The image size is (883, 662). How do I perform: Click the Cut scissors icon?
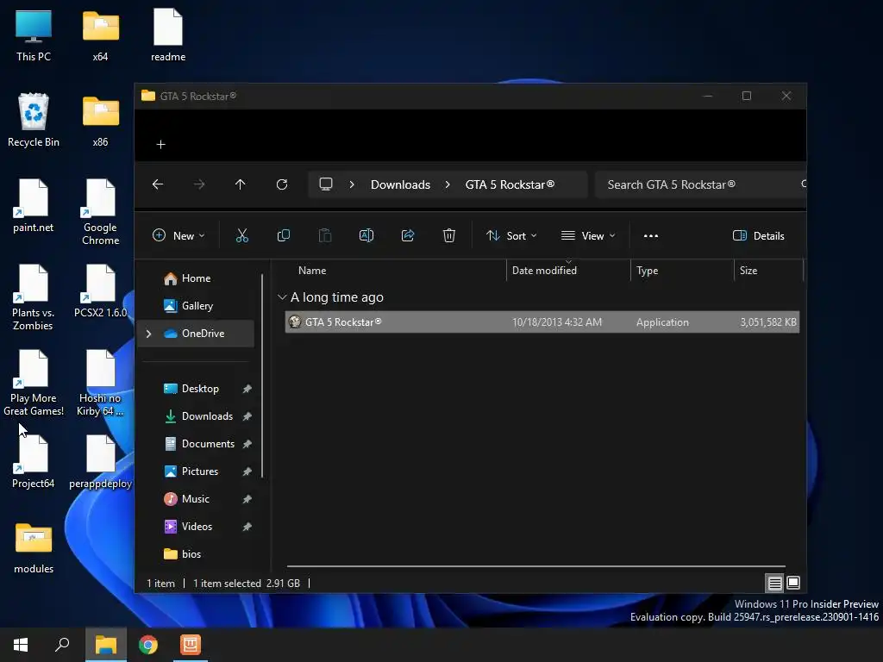(x=241, y=235)
